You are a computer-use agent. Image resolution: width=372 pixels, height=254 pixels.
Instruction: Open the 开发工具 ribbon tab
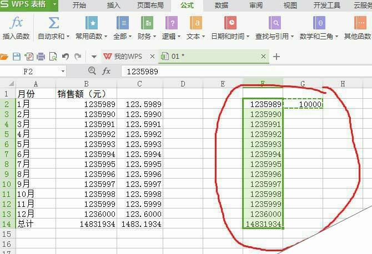click(327, 5)
